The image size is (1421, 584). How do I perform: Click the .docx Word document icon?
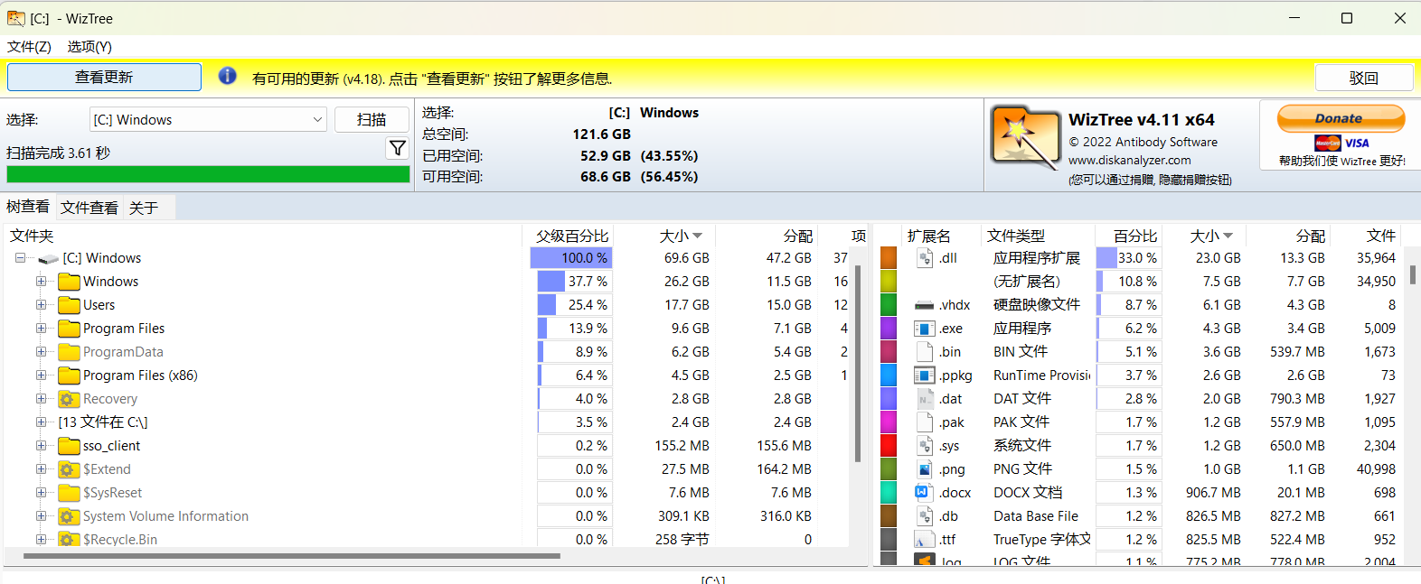tap(924, 493)
